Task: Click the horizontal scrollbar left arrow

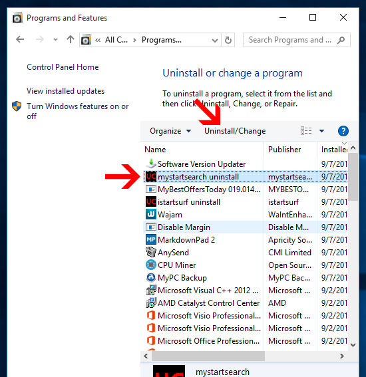Action: tap(146, 356)
